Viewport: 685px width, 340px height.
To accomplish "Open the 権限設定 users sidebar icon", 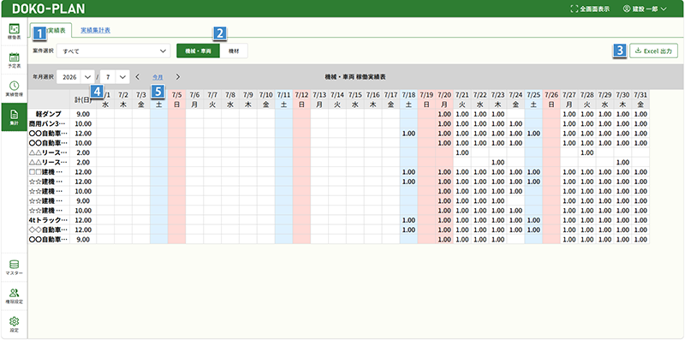I will pos(14,295).
